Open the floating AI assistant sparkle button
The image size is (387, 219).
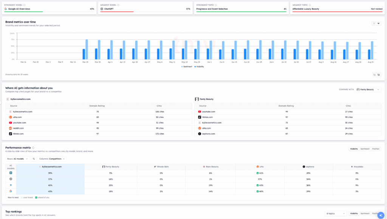pos(381,215)
